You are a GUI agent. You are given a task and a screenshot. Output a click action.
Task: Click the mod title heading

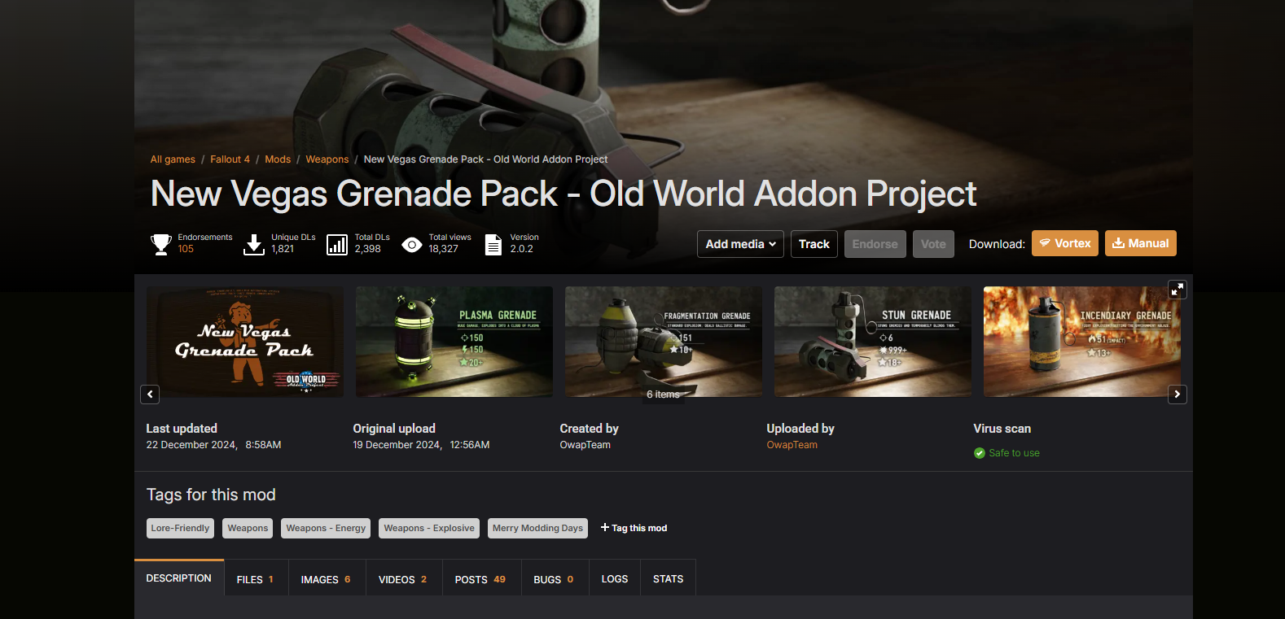pos(564,194)
